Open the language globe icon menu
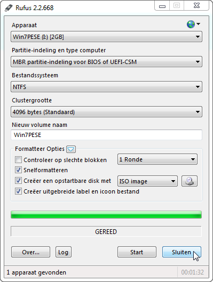213x282 pixels. click(x=193, y=24)
